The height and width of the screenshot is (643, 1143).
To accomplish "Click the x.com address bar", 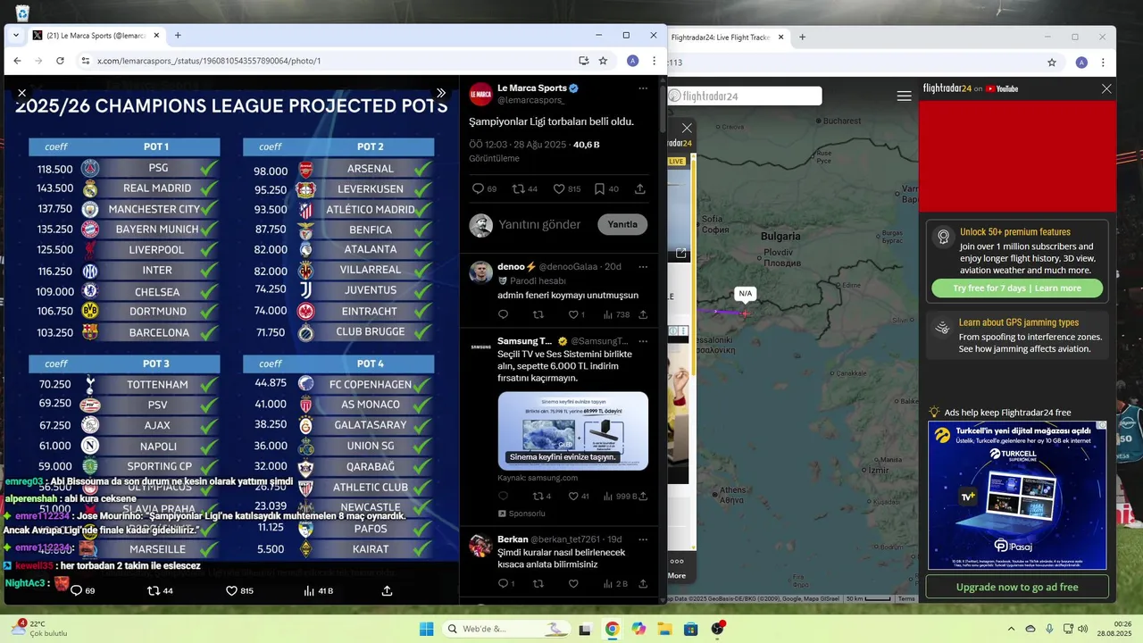I will tap(330, 61).
